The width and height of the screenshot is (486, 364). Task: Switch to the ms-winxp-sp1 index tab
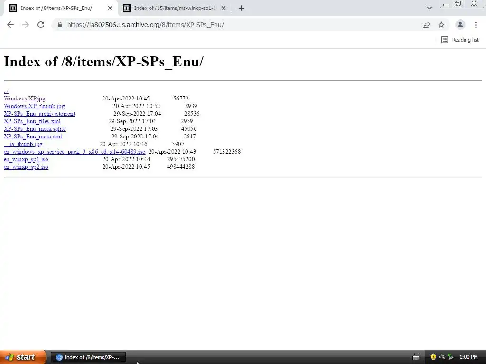pyautogui.click(x=175, y=9)
